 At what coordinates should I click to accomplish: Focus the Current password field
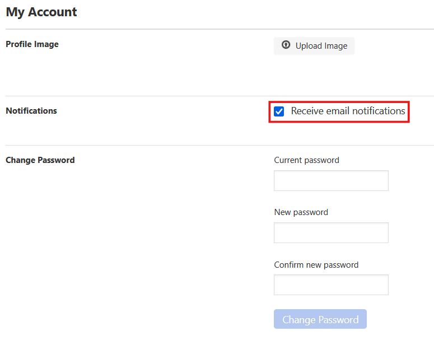pos(331,181)
